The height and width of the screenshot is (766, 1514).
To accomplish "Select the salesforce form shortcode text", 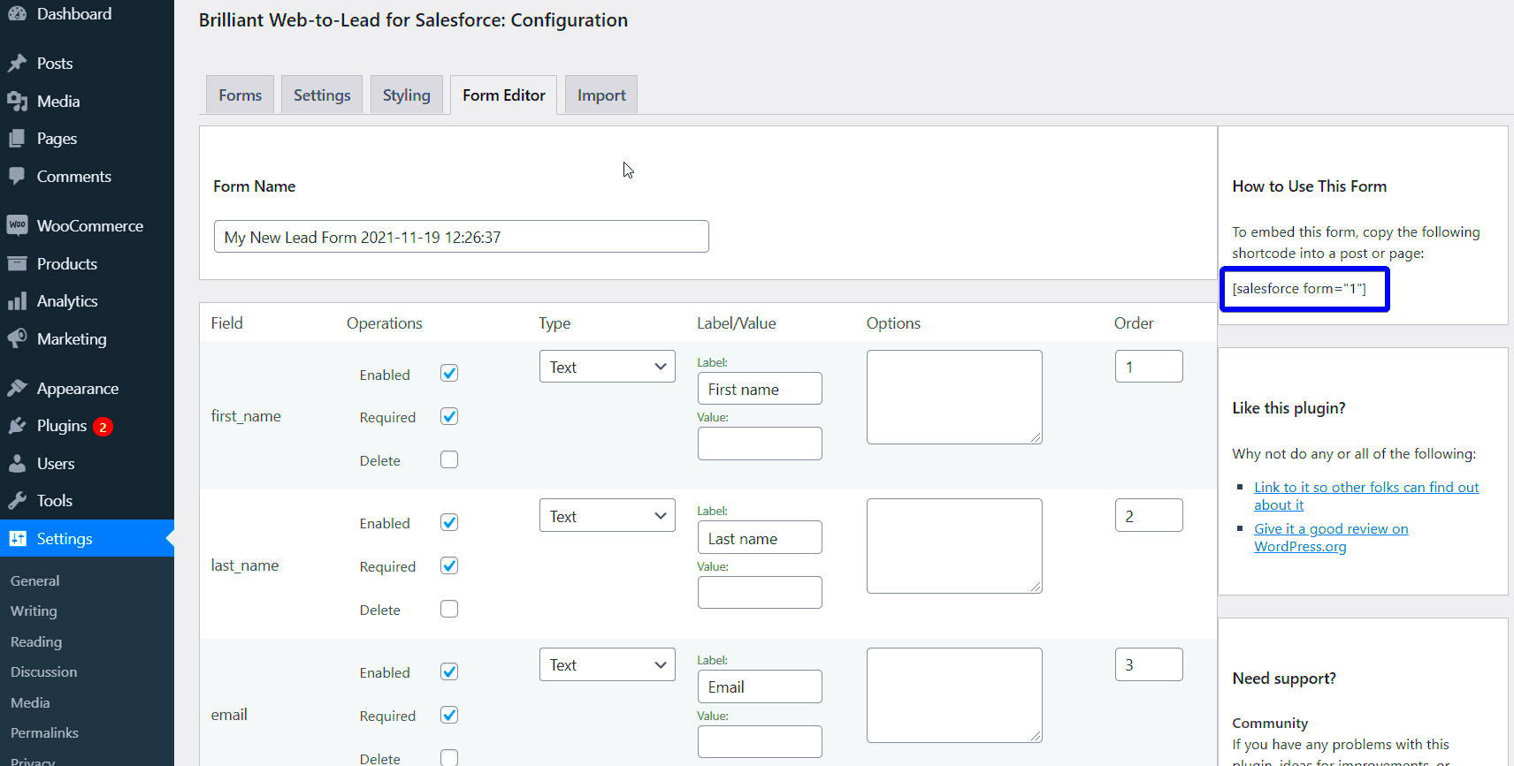I will coord(1299,289).
